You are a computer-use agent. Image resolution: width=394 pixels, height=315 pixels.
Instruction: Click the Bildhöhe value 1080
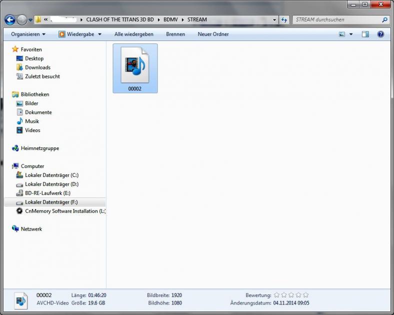(176, 303)
